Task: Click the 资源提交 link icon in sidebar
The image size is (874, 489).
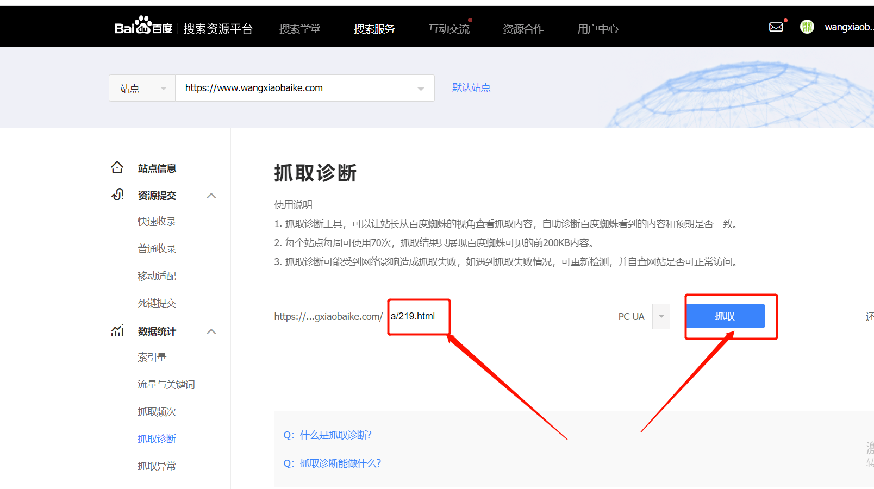Action: [x=117, y=195]
